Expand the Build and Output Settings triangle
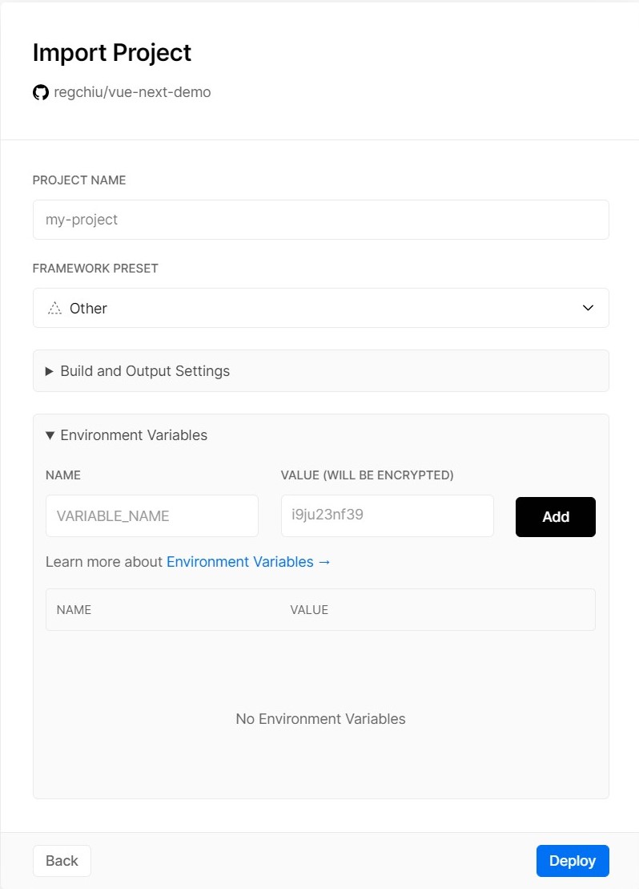The image size is (639, 889). [50, 371]
